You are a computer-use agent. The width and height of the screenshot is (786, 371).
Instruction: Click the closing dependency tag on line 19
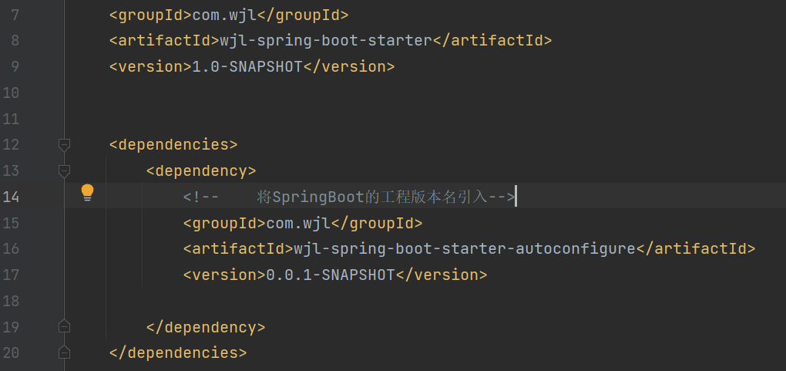206,327
